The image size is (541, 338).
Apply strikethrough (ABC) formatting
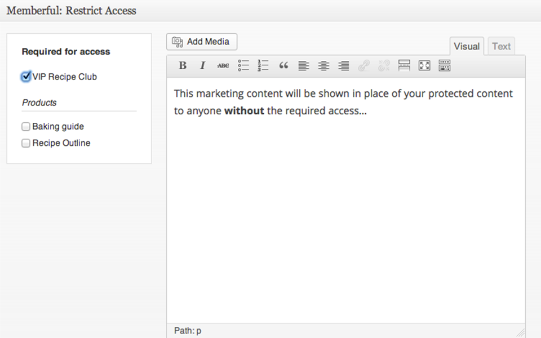(x=223, y=65)
